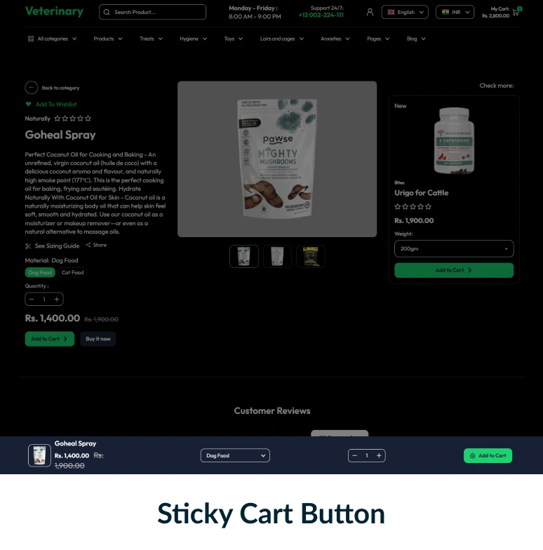The image size is (543, 550).
Task: Select the Dog Food material option
Action: (x=40, y=272)
